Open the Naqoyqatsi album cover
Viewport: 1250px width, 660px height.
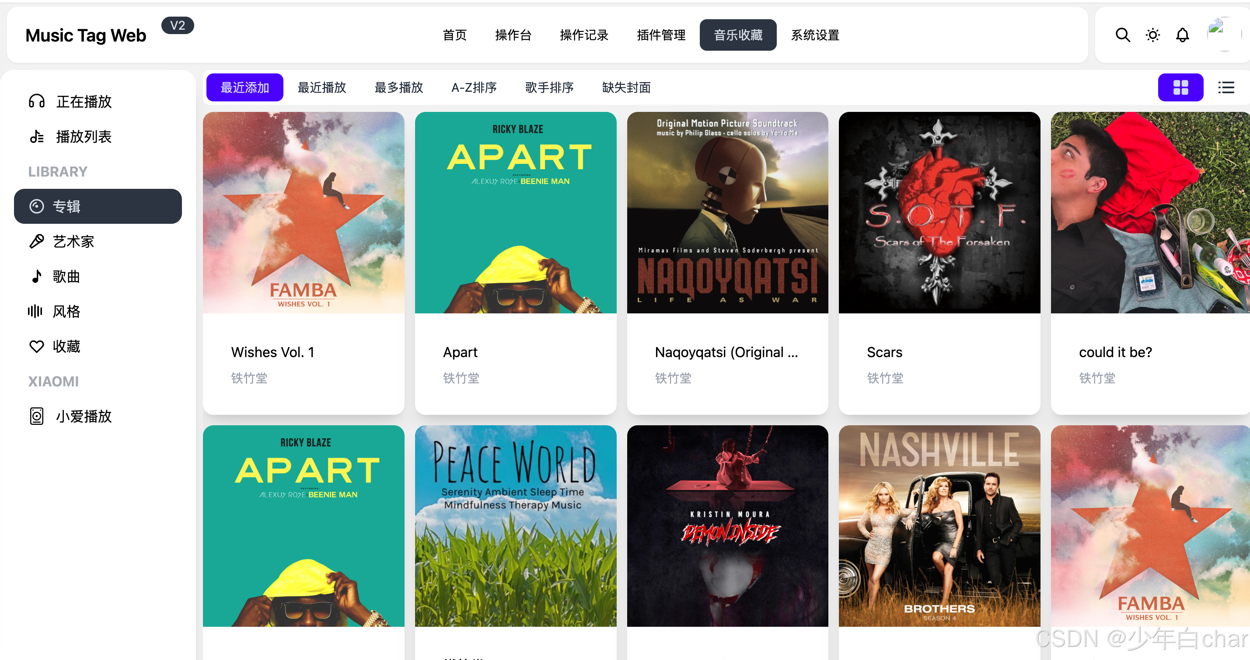pyautogui.click(x=727, y=212)
